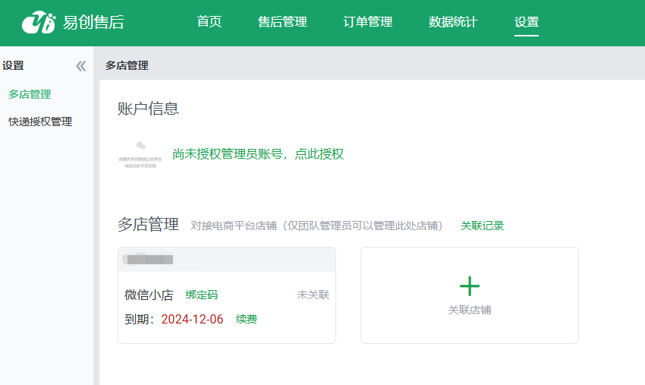Go to 售后管理 in top navigation
The height and width of the screenshot is (385, 645).
[x=282, y=22]
